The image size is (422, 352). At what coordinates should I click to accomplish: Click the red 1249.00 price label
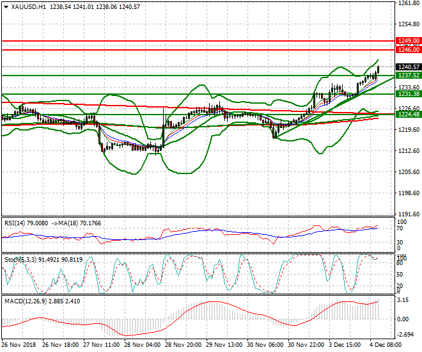tap(407, 40)
